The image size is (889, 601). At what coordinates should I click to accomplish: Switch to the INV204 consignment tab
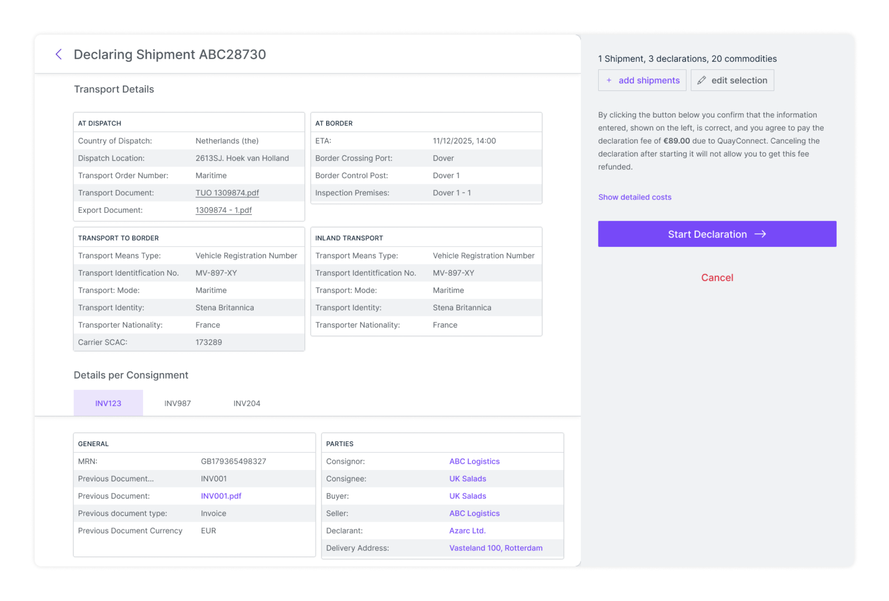coord(247,403)
